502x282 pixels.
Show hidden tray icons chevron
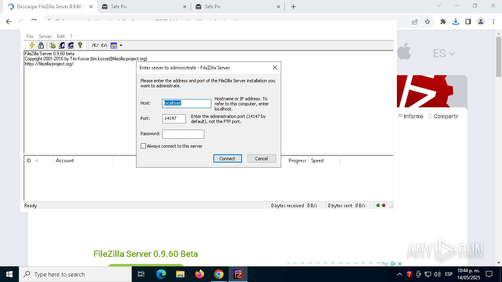tap(400, 274)
